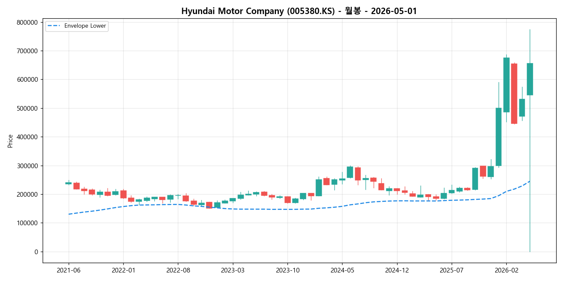Screen dimensions: 563x281
Task: Click the 'Envelope Lower' legend label
Action: (85, 26)
